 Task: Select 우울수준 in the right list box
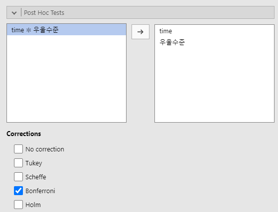[172, 42]
